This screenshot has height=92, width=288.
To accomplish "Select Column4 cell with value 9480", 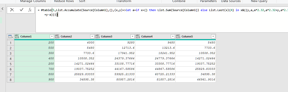I will (155, 43).
